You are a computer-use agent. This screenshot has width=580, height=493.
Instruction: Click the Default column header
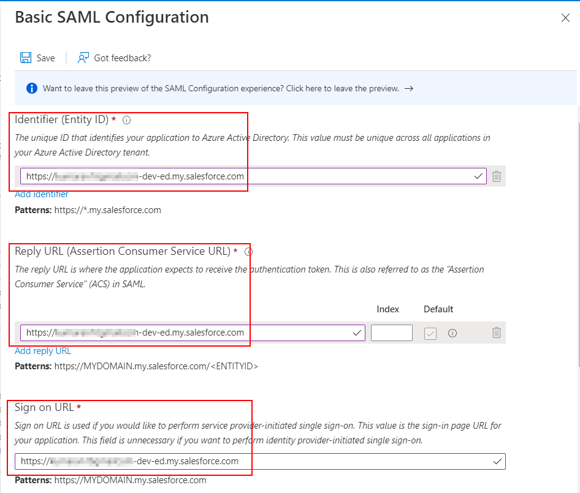tap(438, 309)
